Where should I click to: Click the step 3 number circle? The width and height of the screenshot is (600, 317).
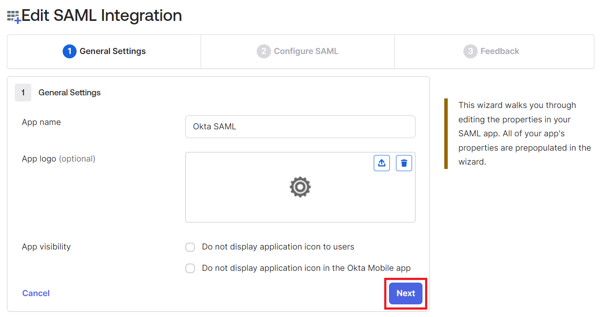point(470,51)
